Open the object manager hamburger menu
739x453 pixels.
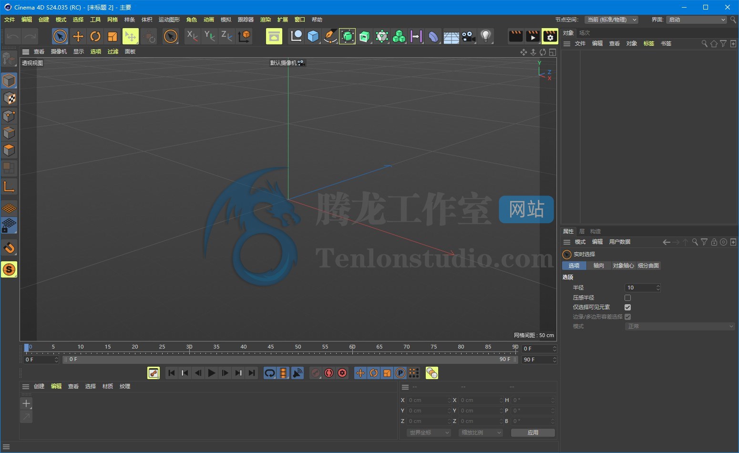(567, 43)
